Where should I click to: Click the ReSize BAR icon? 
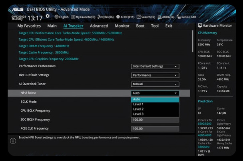[179, 17]
